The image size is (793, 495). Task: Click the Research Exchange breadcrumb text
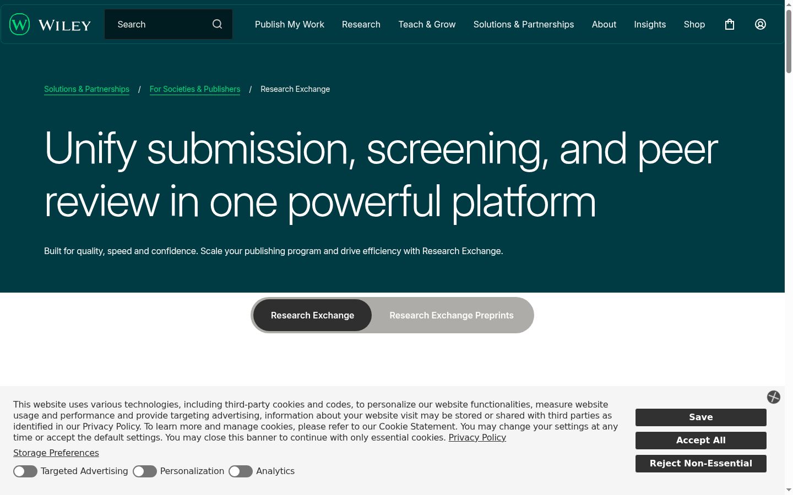pos(295,89)
